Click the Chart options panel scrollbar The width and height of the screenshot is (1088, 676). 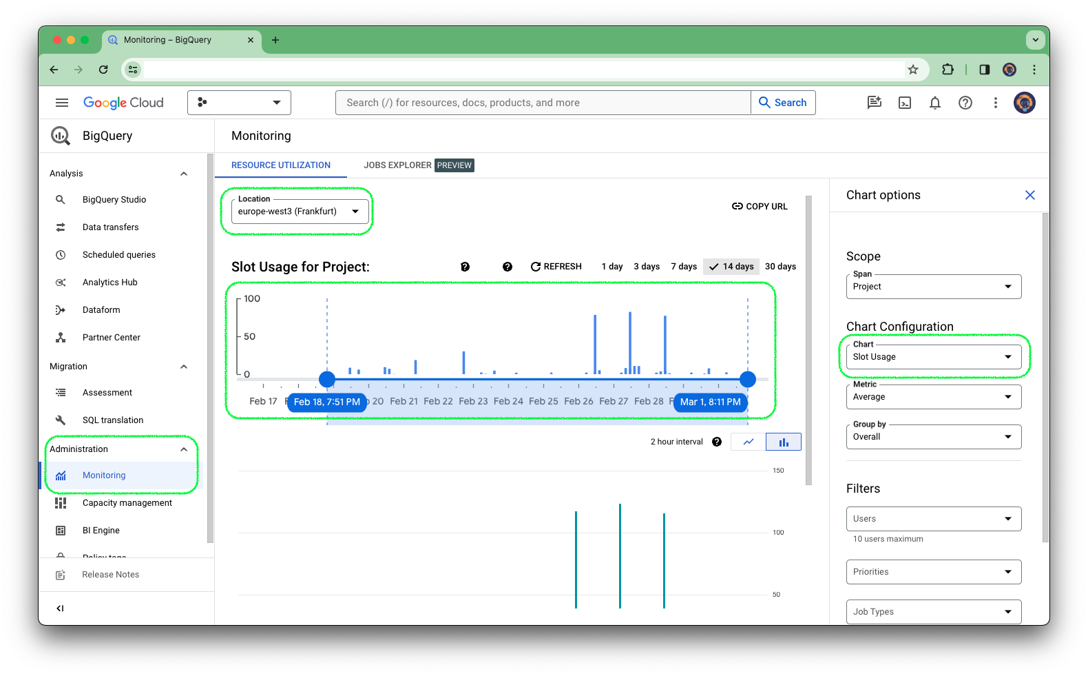(x=1045, y=378)
